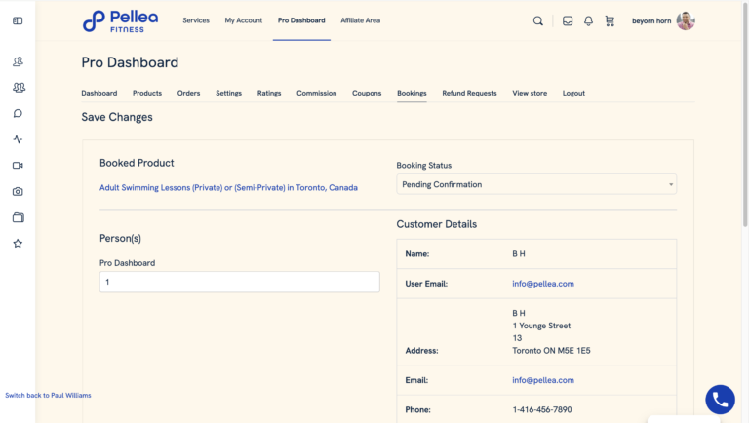Click Switch back to Paul Williams link

[48, 396]
